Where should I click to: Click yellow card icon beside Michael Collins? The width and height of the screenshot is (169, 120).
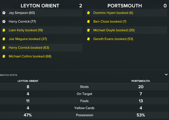click(x=4, y=56)
